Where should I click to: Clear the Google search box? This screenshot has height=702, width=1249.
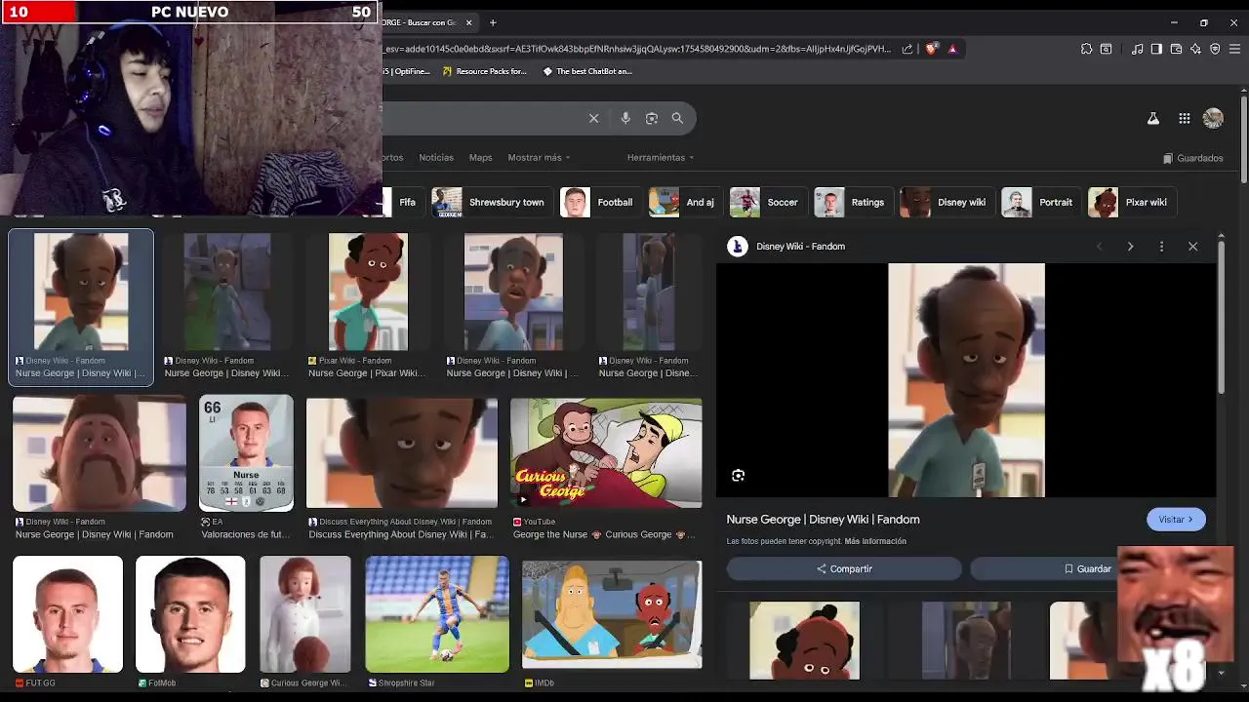(x=593, y=118)
